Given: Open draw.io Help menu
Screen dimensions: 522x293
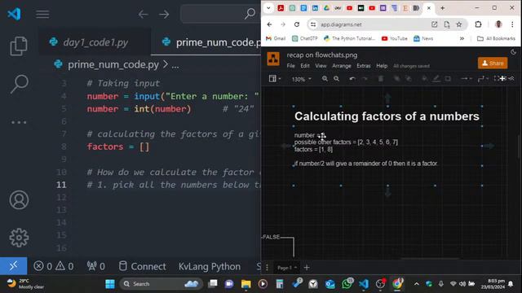Looking at the screenshot, I should 382,66.
